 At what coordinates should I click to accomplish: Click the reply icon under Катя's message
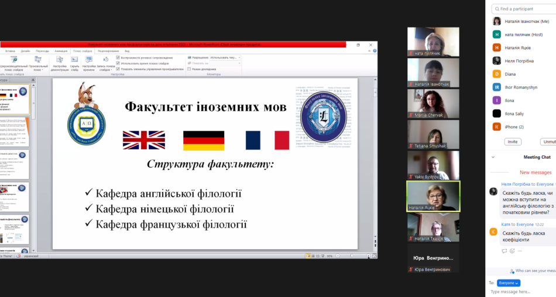point(504,251)
